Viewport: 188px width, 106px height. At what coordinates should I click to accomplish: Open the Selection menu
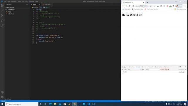click(x=14, y=1)
